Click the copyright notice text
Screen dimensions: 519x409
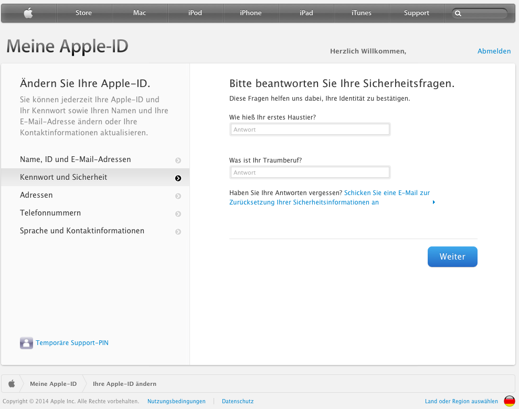[x=71, y=401]
